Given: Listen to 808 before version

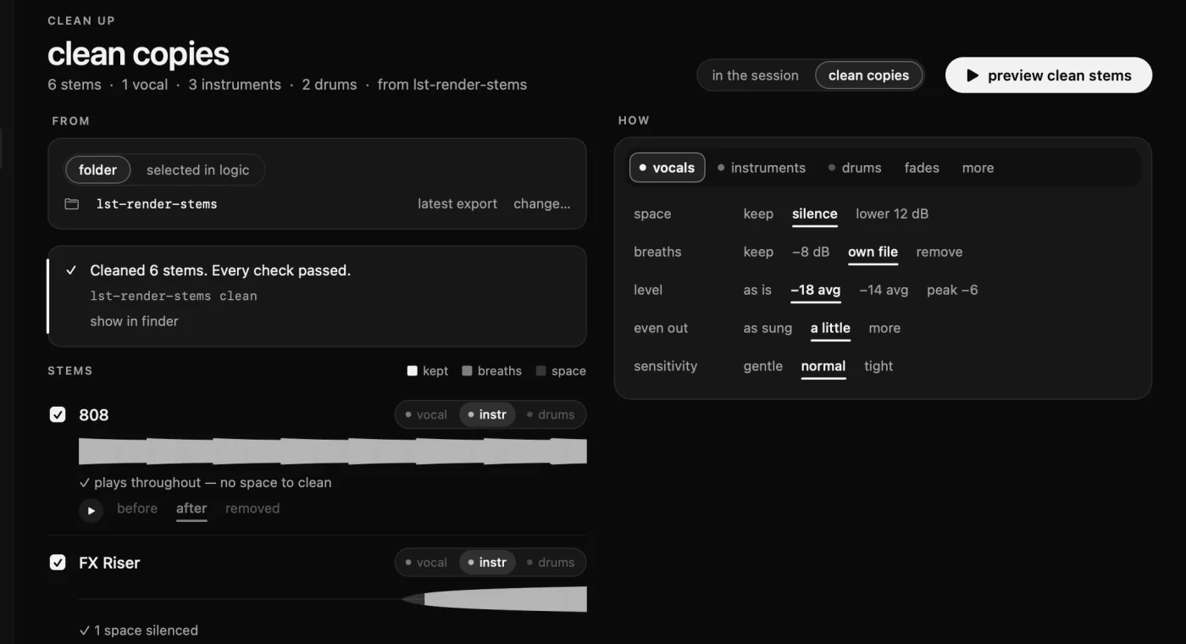Looking at the screenshot, I should pos(137,508).
